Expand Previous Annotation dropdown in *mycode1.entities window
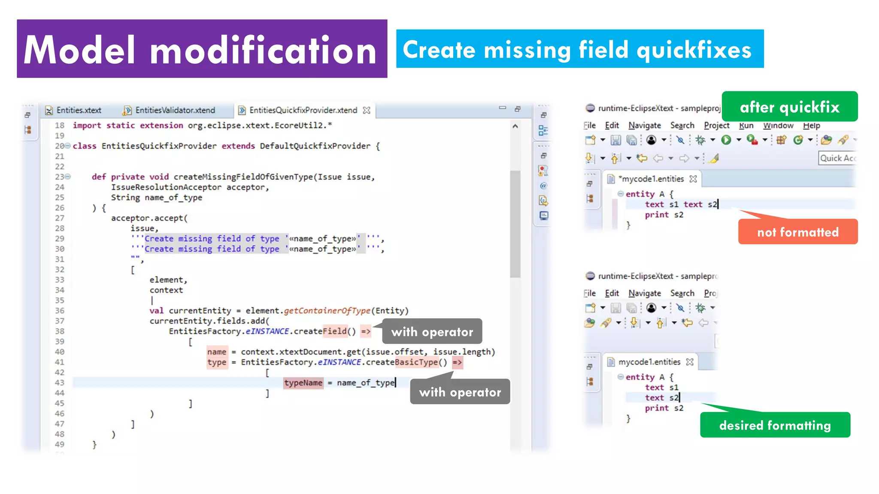The height and width of the screenshot is (494, 879). pos(629,158)
